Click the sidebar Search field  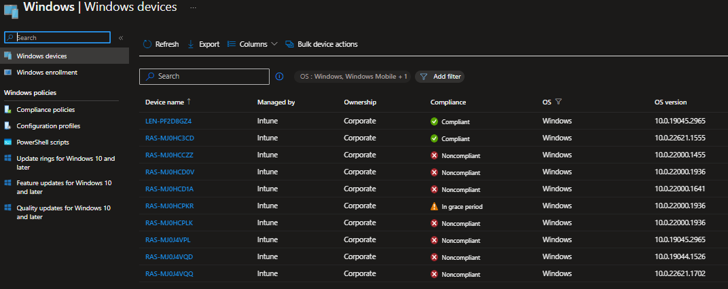pyautogui.click(x=57, y=37)
